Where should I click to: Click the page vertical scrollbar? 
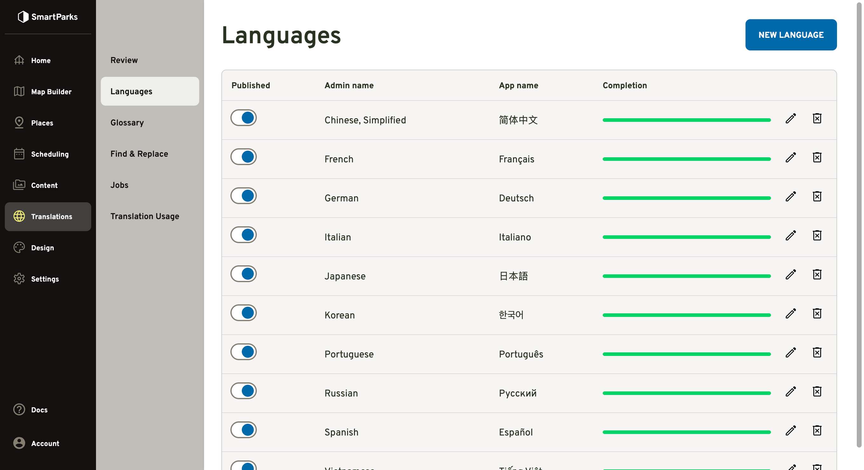[859, 225]
